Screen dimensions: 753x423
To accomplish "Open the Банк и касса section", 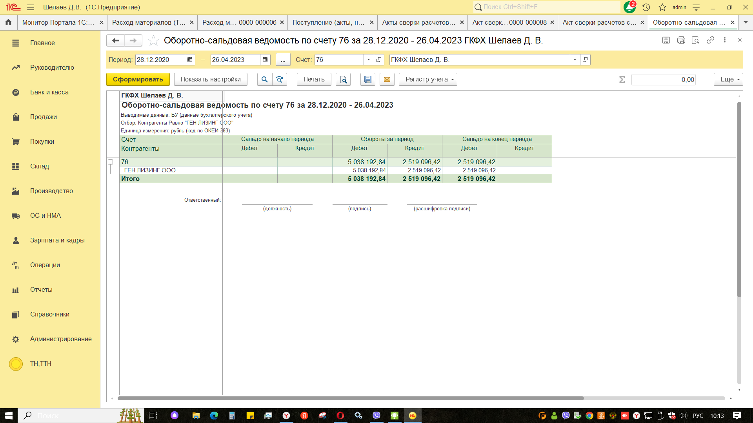I will click(49, 92).
